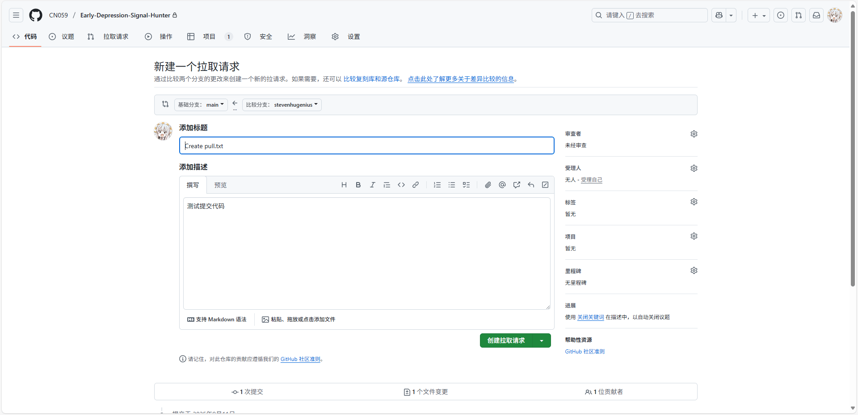Apply bold formatting in description toolbar

point(358,185)
